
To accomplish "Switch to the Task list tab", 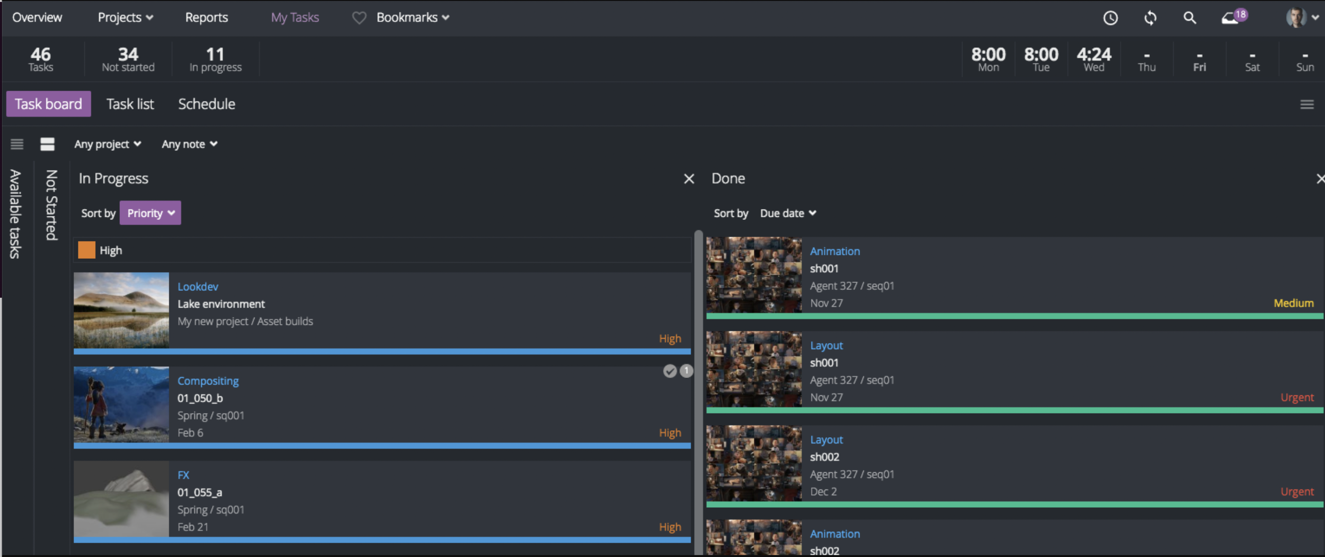I will [130, 104].
